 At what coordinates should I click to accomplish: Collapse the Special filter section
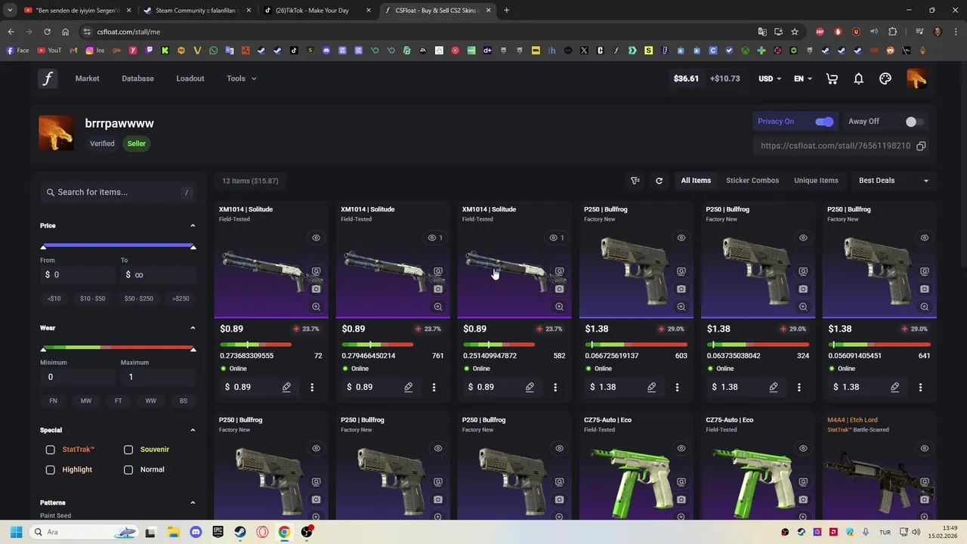(193, 430)
